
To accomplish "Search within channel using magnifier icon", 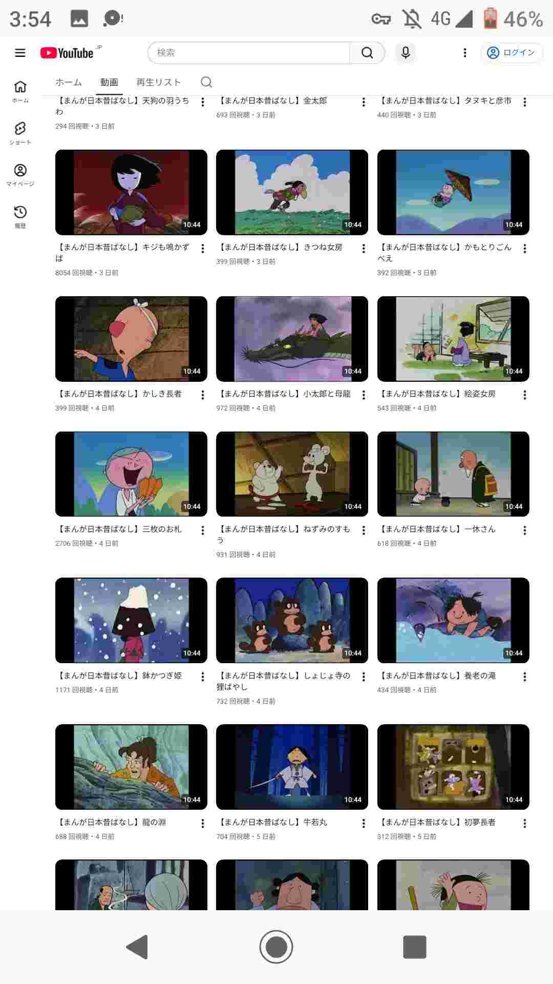I will click(206, 82).
